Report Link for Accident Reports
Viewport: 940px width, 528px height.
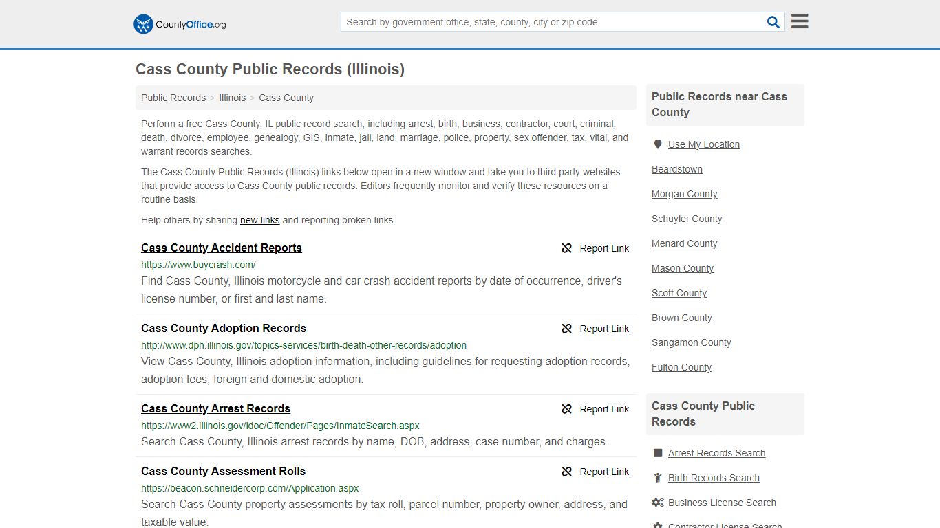(604, 248)
